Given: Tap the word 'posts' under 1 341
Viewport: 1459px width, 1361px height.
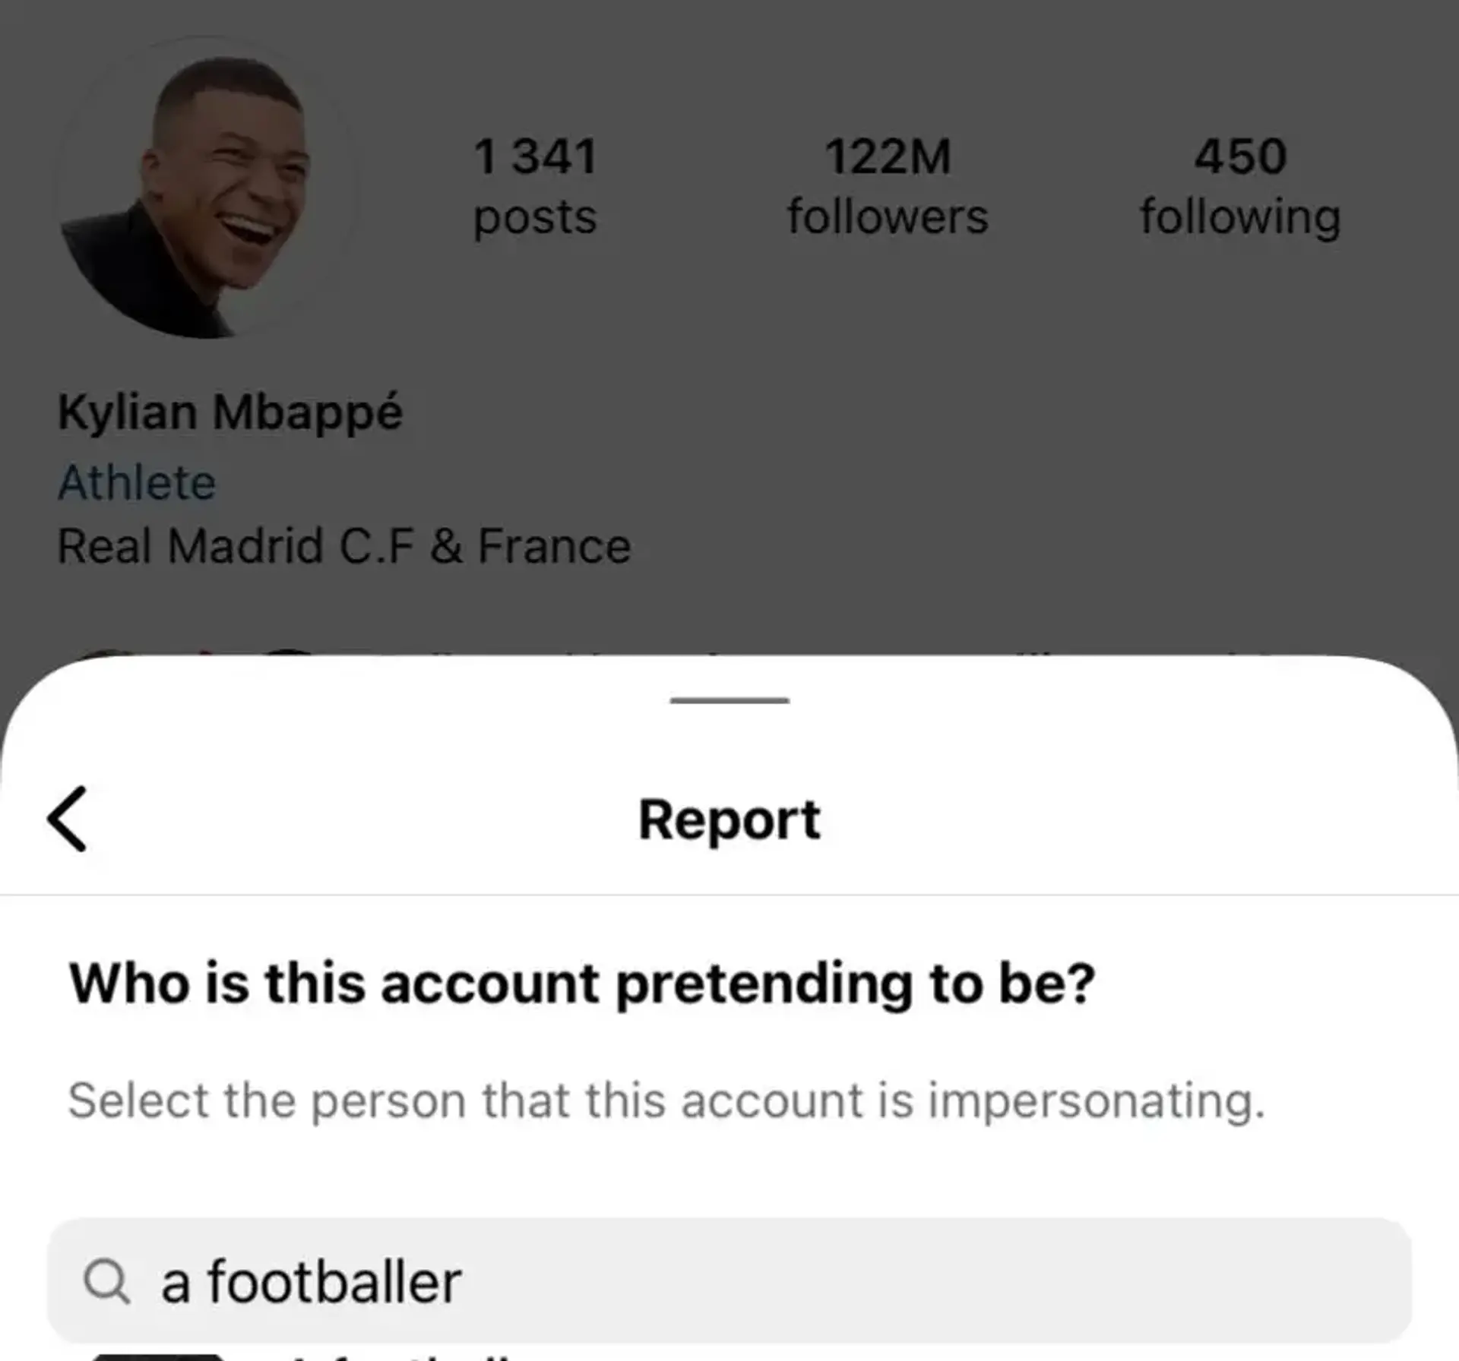Looking at the screenshot, I should point(535,217).
